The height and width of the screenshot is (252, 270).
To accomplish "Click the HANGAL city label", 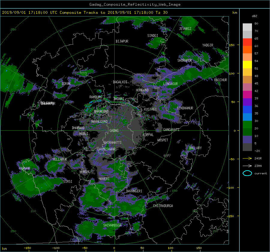I will click(x=85, y=172).
